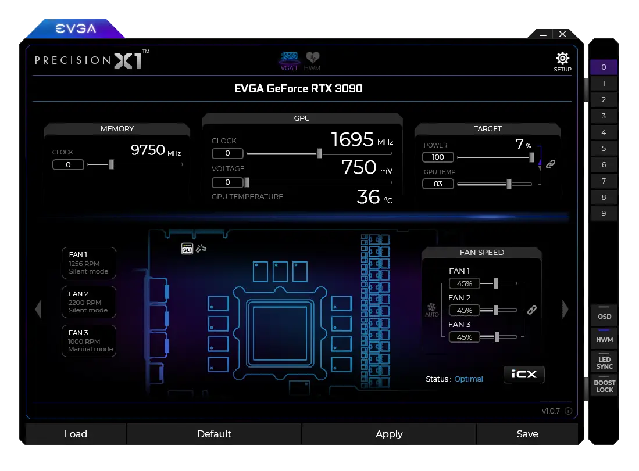
Task: Close the Precision X1 window
Action: (562, 34)
